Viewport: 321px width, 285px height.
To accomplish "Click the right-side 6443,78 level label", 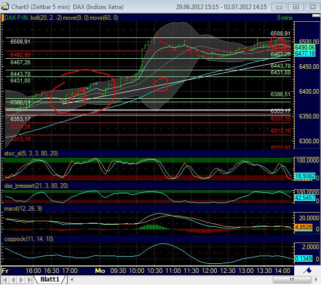I will (280, 66).
